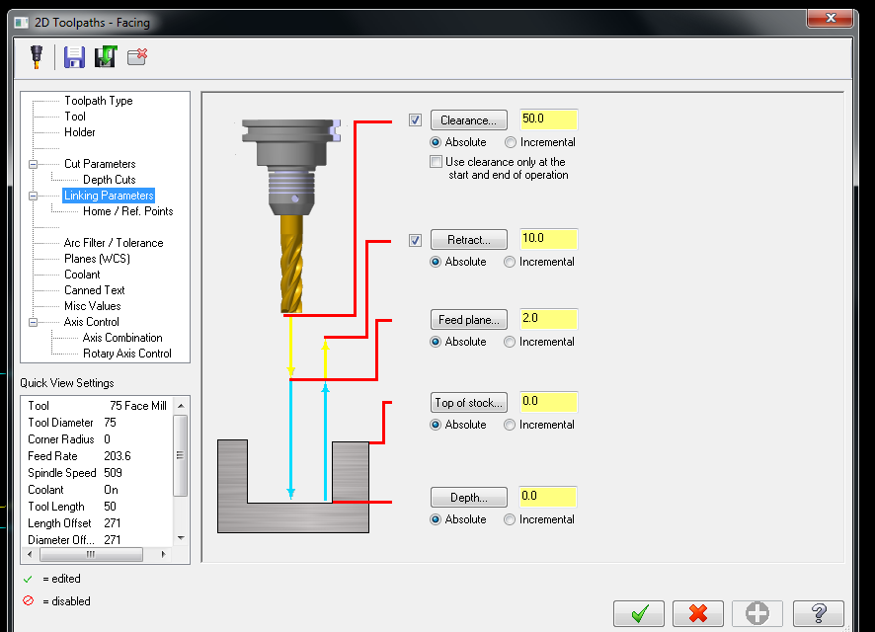Open the Canned Text page
This screenshot has height=632, width=875.
point(94,290)
